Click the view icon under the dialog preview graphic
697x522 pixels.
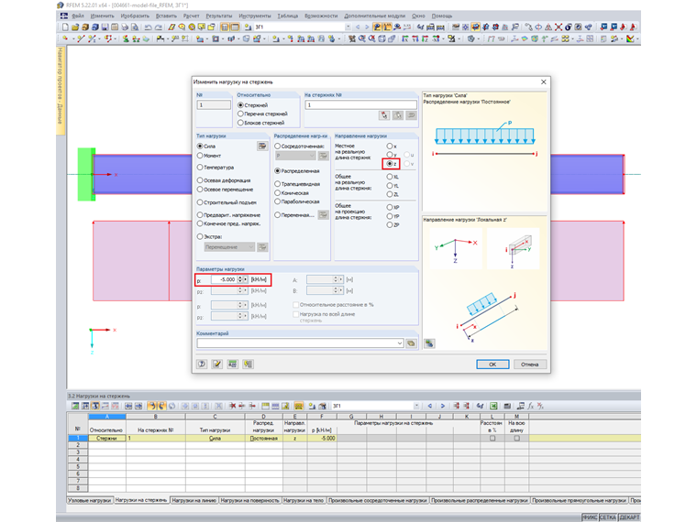(x=429, y=343)
